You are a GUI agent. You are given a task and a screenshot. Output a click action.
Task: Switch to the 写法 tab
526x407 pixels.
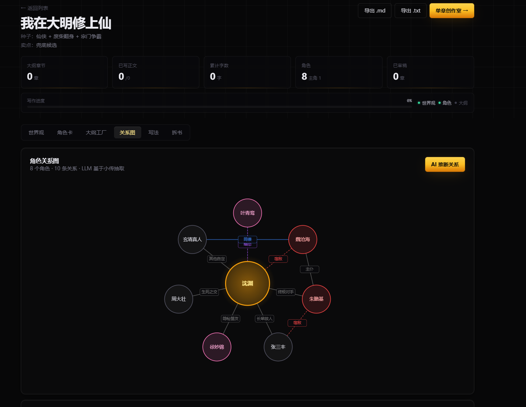pyautogui.click(x=153, y=132)
